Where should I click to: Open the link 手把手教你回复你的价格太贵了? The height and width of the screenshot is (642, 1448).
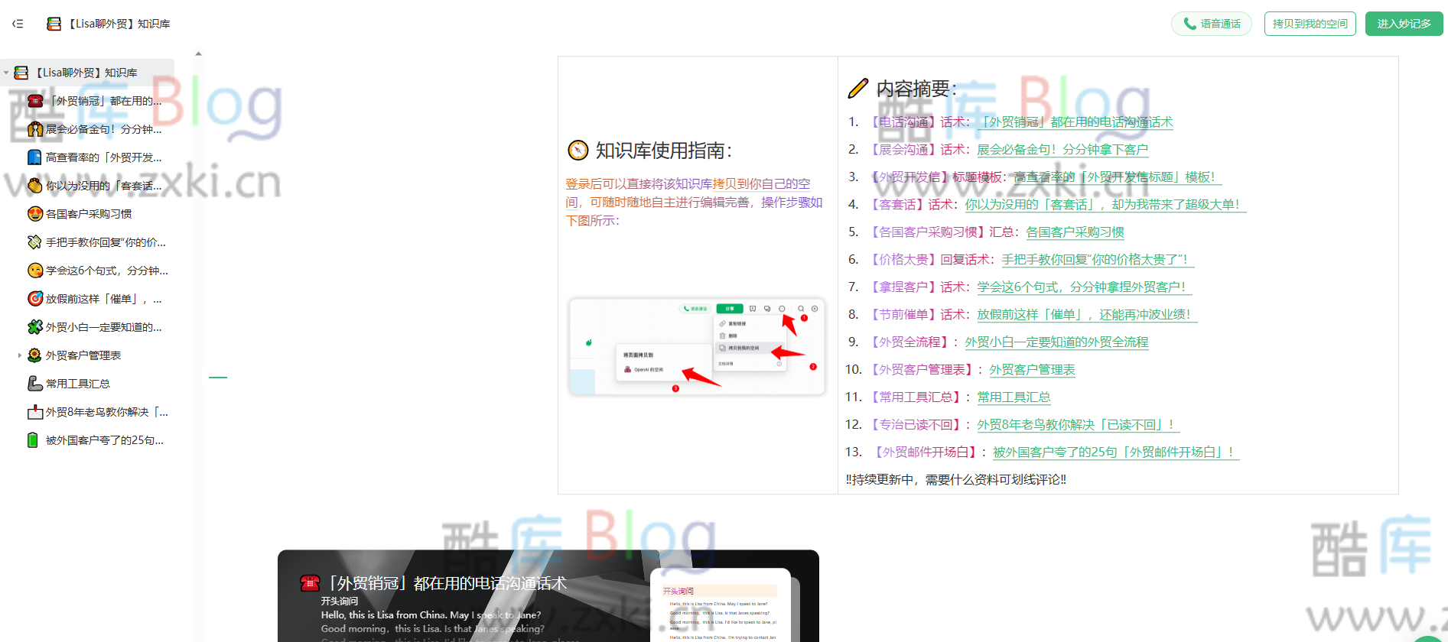1098,260
